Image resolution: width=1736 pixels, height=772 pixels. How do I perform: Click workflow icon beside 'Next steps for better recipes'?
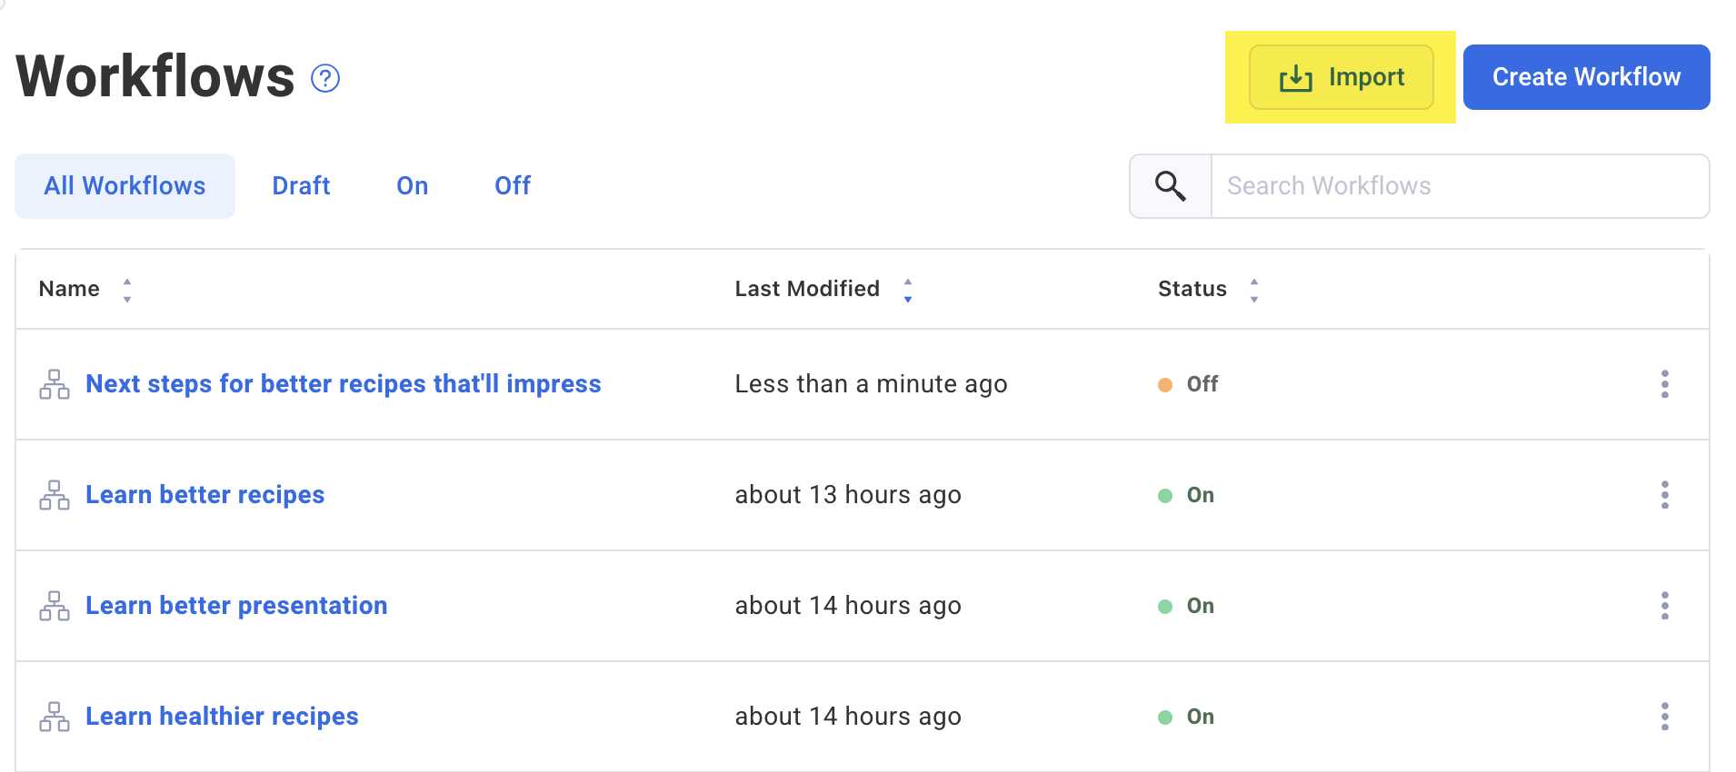(55, 384)
